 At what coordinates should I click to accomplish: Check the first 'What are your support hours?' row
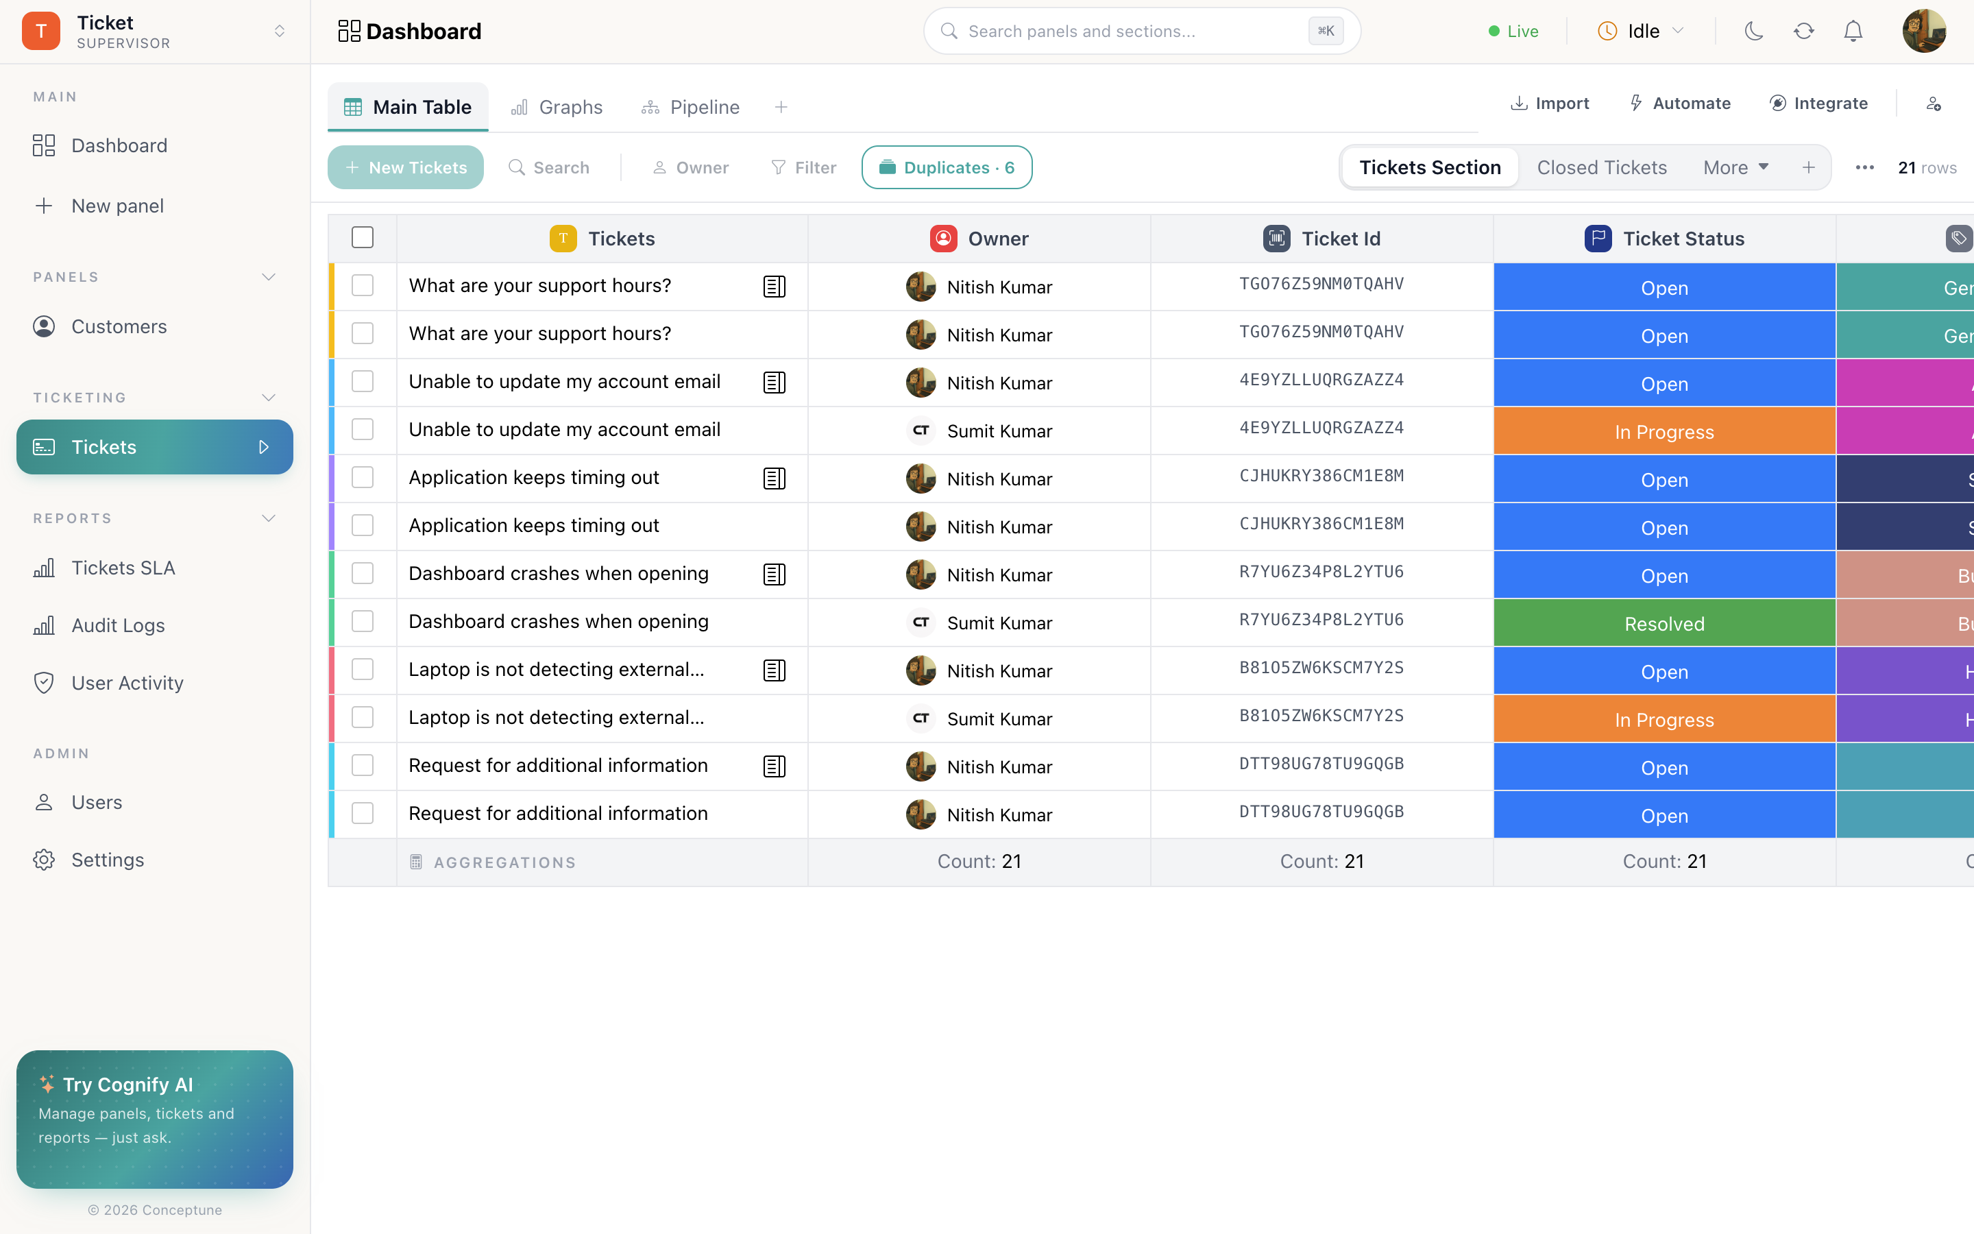tap(362, 286)
